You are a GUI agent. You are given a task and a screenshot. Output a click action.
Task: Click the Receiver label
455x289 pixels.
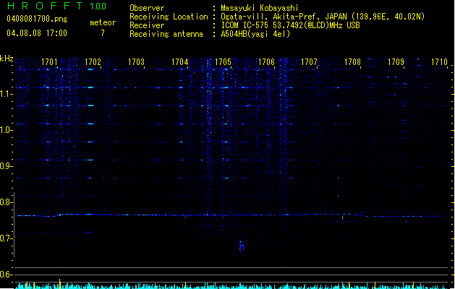coord(147,25)
